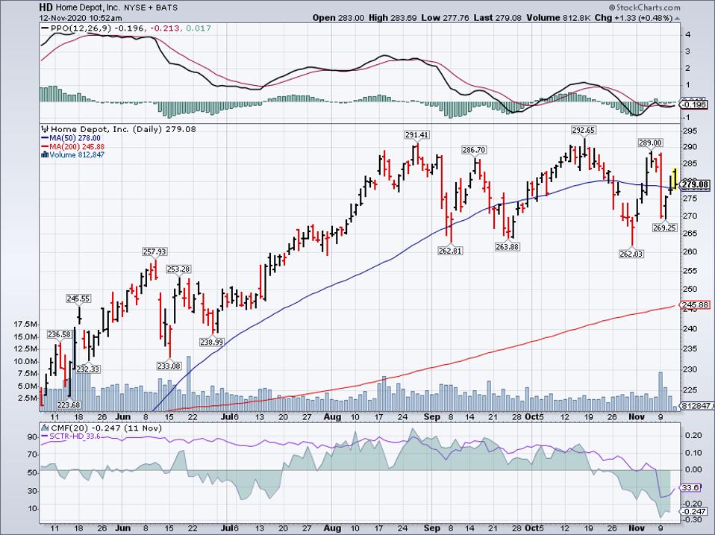
Task: Click the 'Volume 812.8K' header value
Action: tap(559, 18)
